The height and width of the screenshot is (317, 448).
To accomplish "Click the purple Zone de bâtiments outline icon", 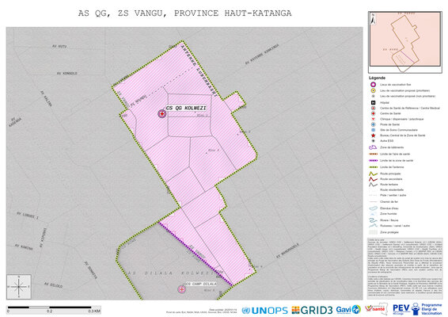I will click(373, 147).
